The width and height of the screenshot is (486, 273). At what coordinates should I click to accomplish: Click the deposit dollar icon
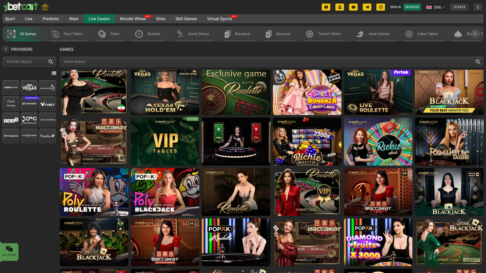326,7
